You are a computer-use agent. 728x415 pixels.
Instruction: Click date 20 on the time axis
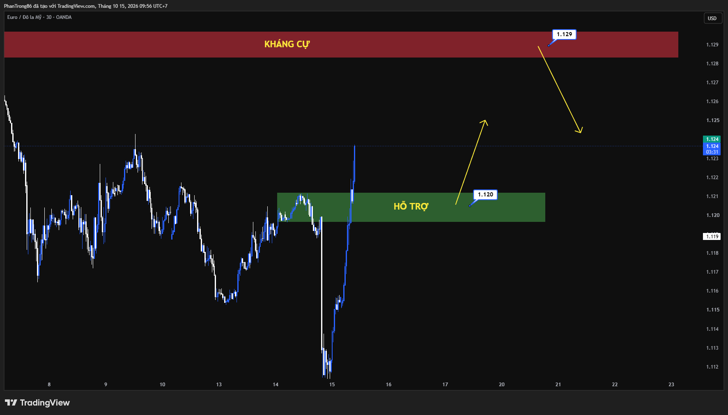(502, 385)
